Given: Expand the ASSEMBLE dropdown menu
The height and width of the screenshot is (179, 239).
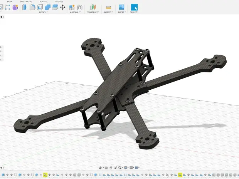Looking at the screenshot, I should point(76,12).
